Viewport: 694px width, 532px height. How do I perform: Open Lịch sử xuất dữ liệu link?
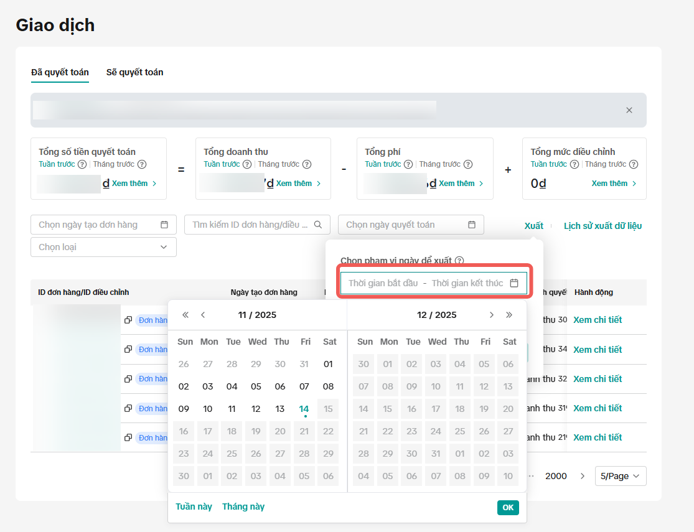(x=603, y=226)
